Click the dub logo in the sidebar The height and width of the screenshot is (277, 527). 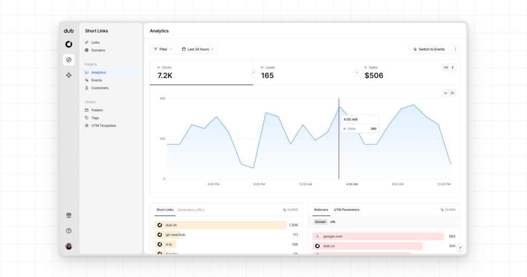coord(68,30)
